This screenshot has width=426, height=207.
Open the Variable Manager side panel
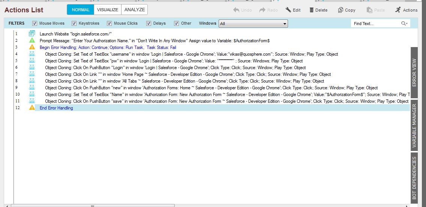click(x=414, y=125)
